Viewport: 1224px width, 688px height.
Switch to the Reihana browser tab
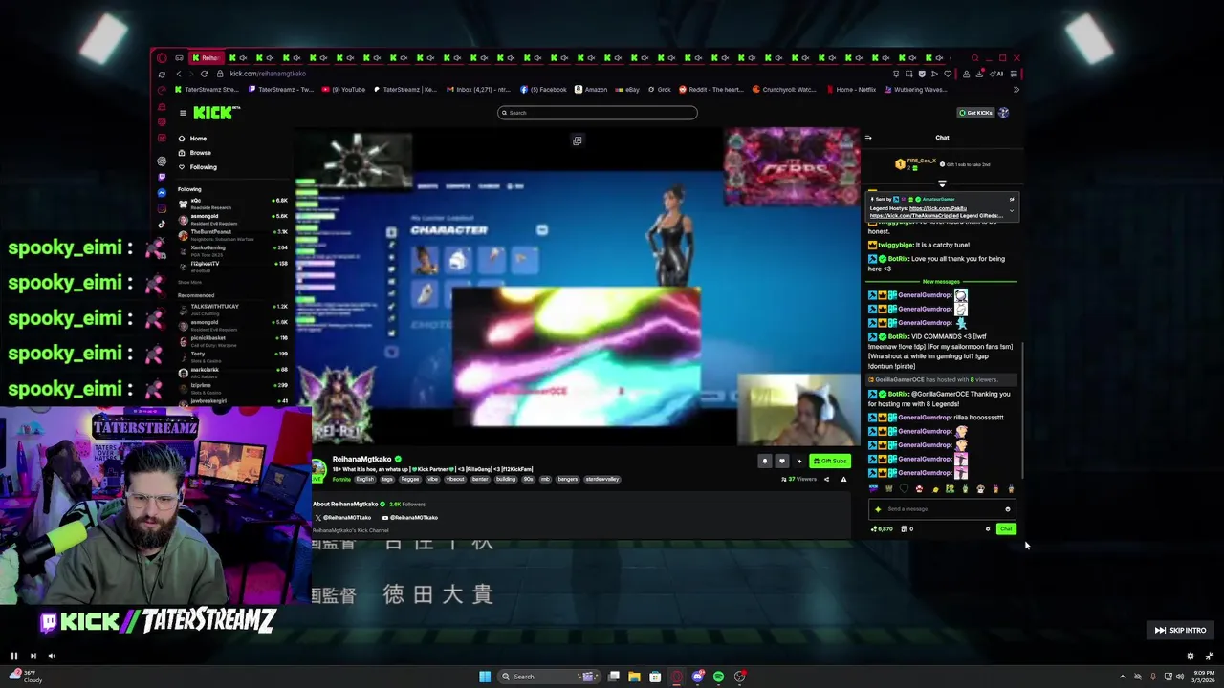(x=206, y=58)
